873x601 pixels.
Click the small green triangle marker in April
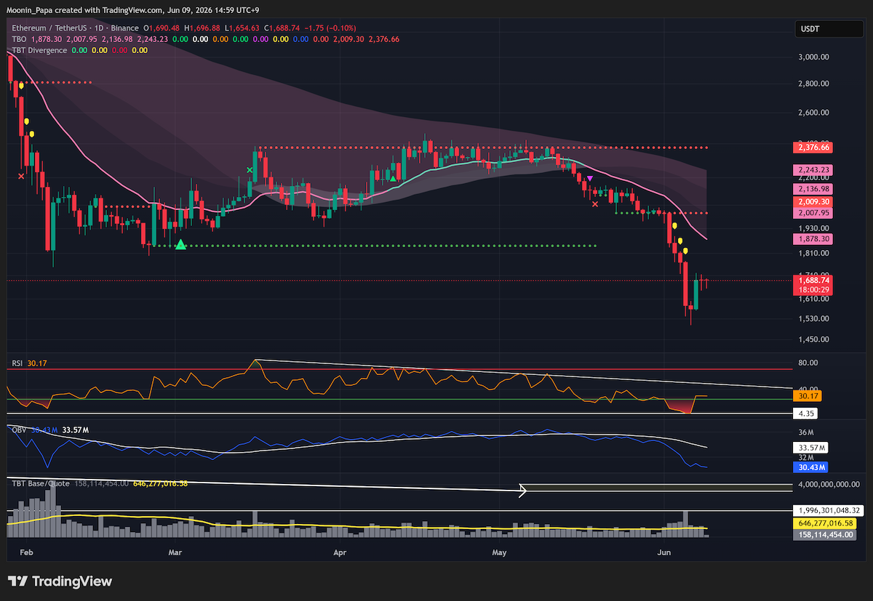coord(393,177)
